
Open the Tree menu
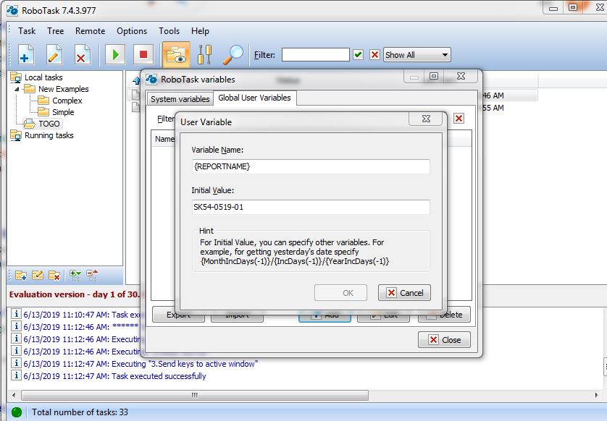55,31
